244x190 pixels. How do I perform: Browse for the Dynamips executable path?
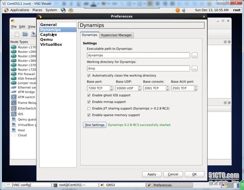195,55
